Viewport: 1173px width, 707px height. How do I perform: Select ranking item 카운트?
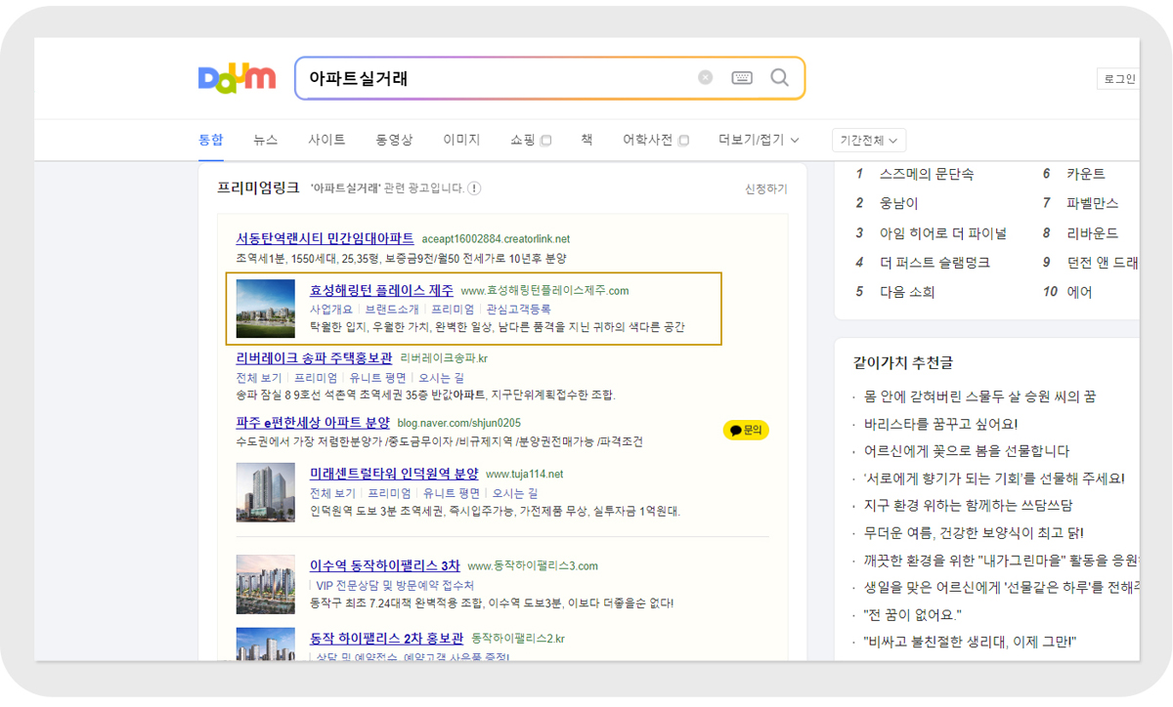click(x=1086, y=174)
